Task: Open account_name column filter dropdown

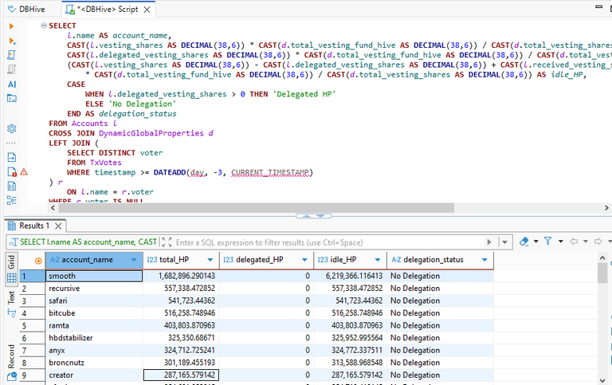Action: [x=134, y=260]
